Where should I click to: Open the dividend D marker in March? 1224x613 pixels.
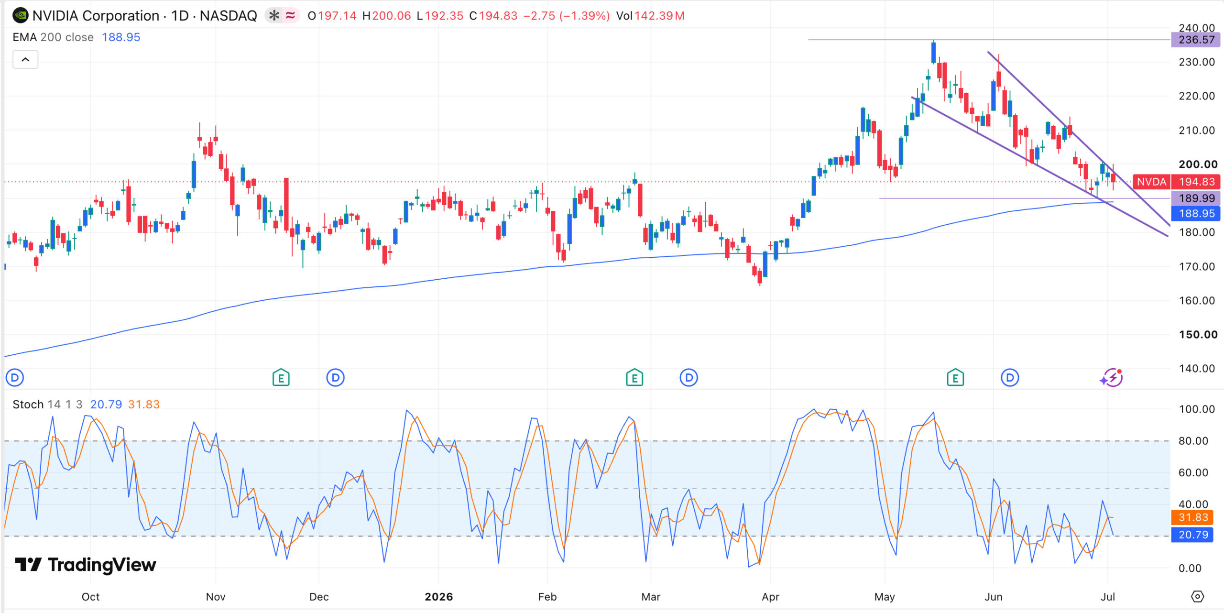688,378
